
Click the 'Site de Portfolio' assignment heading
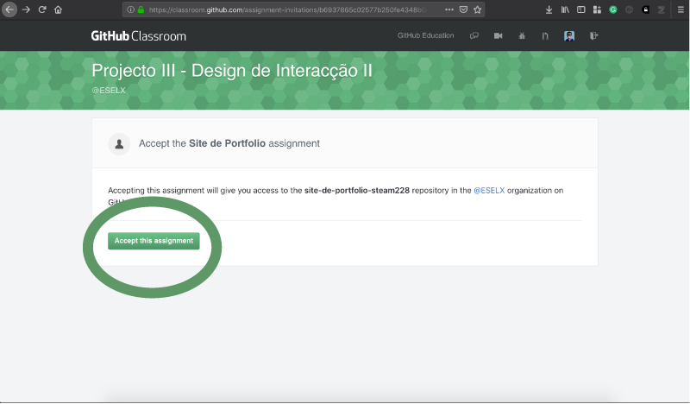click(x=227, y=143)
